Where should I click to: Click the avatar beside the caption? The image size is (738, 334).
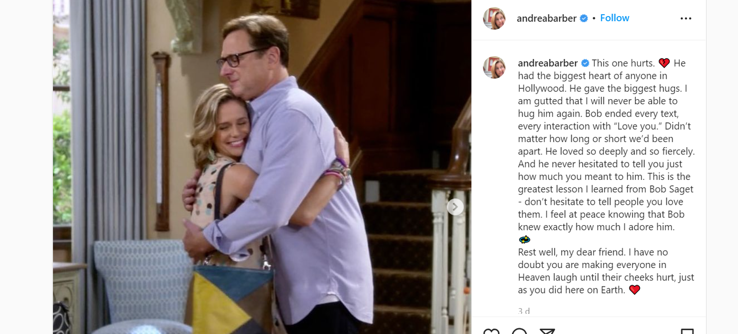point(494,67)
